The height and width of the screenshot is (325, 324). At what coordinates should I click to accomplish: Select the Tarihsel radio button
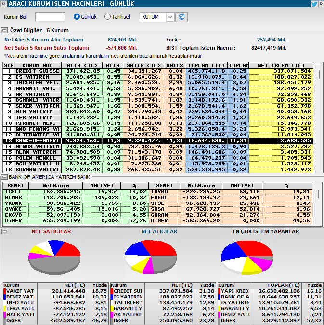click(x=107, y=17)
